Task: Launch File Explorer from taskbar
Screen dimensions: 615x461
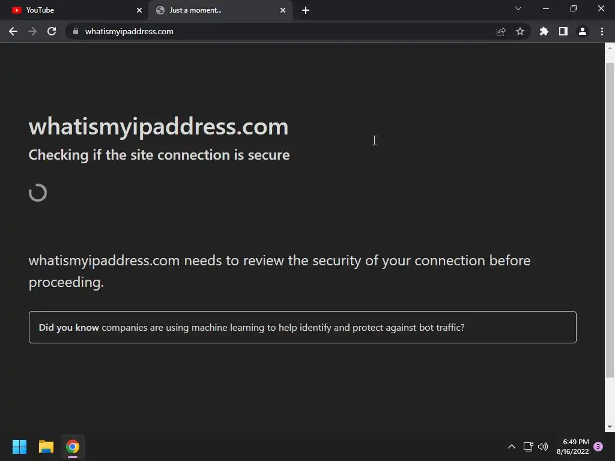Action: tap(46, 447)
